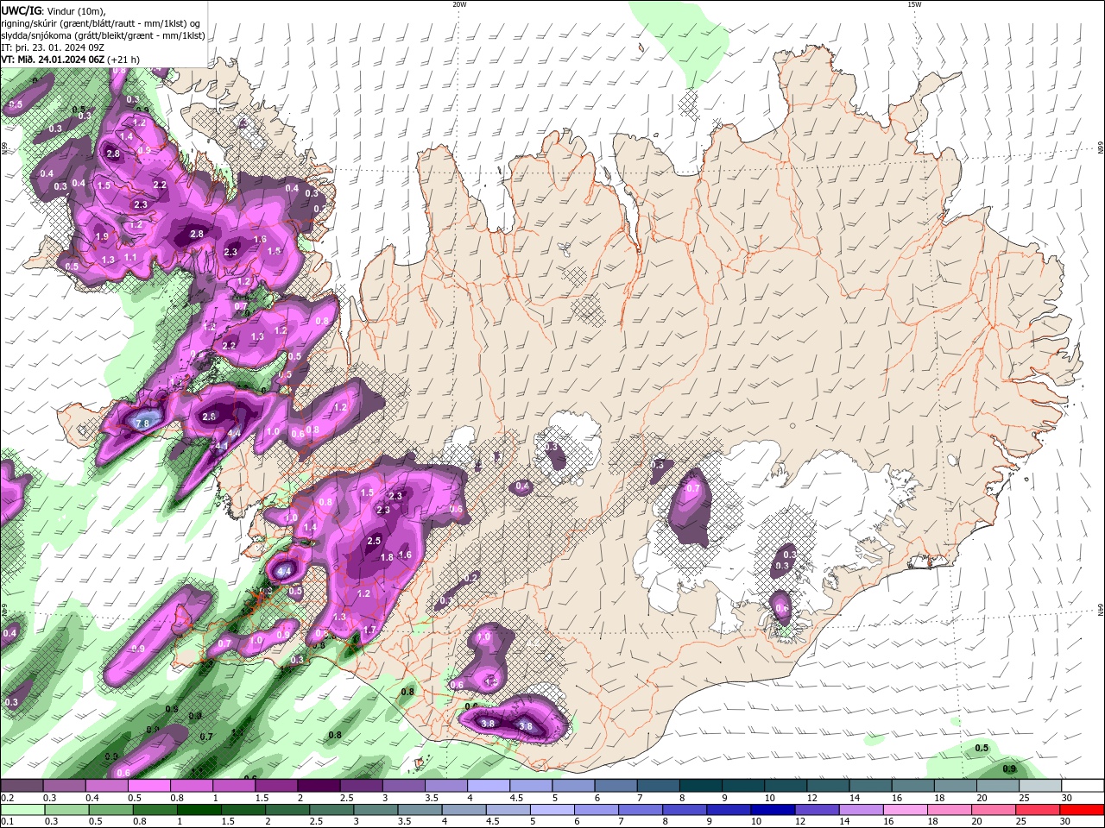Click the 'rigning/skúrir' legend description line
The image size is (1105, 828).
(102, 22)
